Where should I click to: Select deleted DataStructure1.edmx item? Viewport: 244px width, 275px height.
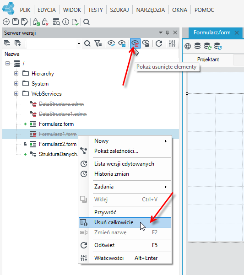[x=63, y=114]
